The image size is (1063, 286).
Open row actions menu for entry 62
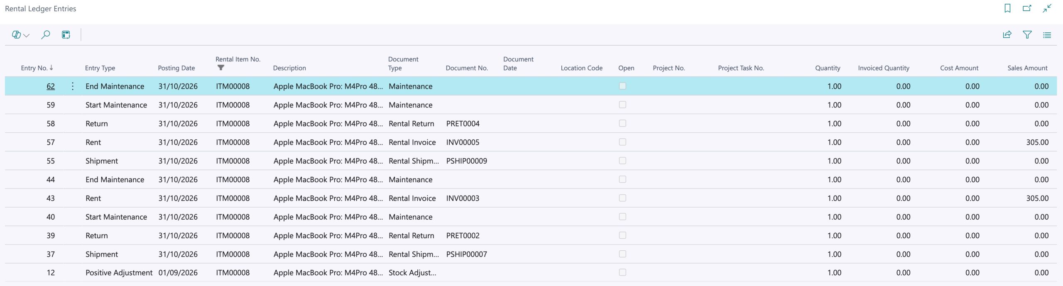[73, 86]
